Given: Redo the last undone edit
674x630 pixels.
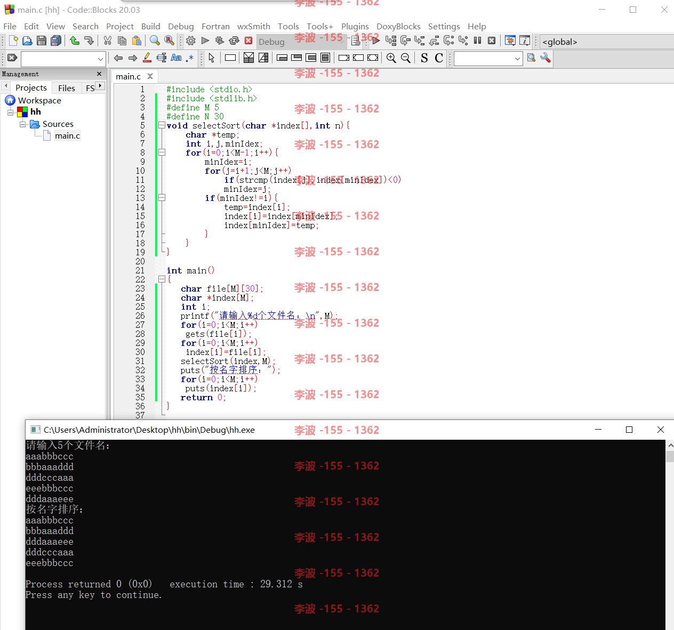Looking at the screenshot, I should tap(89, 41).
